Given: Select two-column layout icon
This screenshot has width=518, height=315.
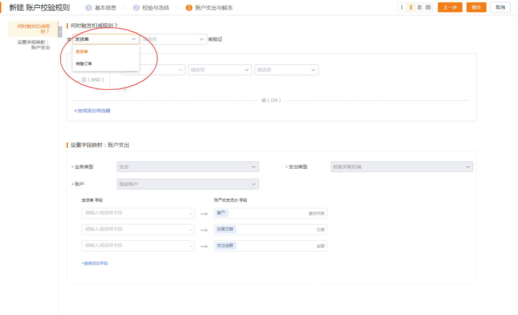Looking at the screenshot, I should coord(411,7).
